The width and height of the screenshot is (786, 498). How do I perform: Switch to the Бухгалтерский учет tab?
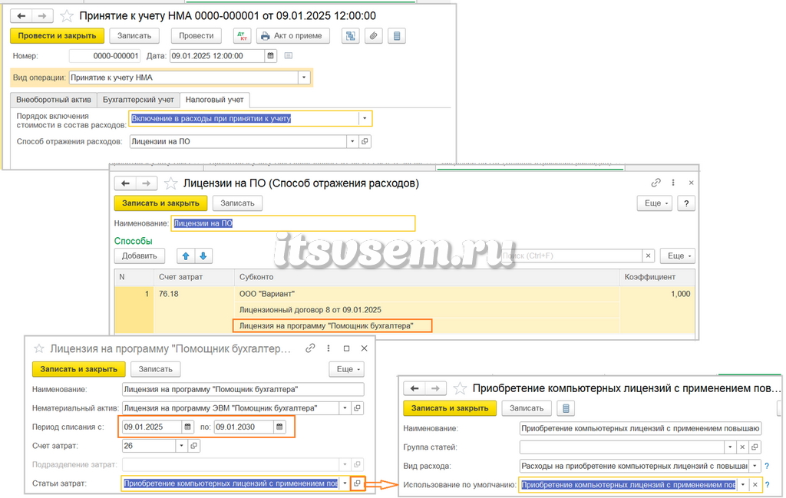[x=138, y=100]
